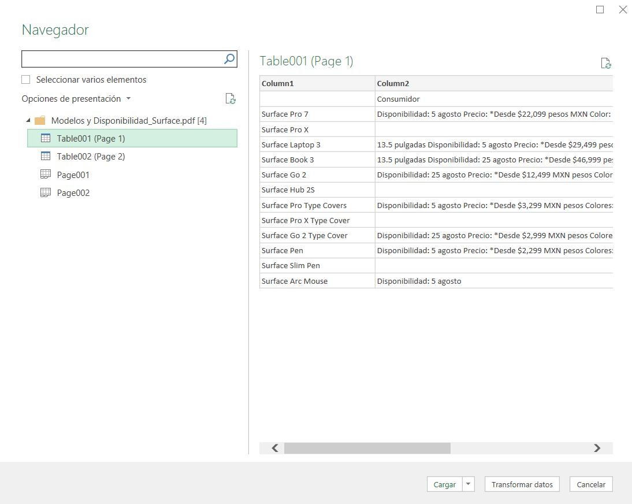
Task: Select the Table001 table icon
Action: click(x=45, y=138)
